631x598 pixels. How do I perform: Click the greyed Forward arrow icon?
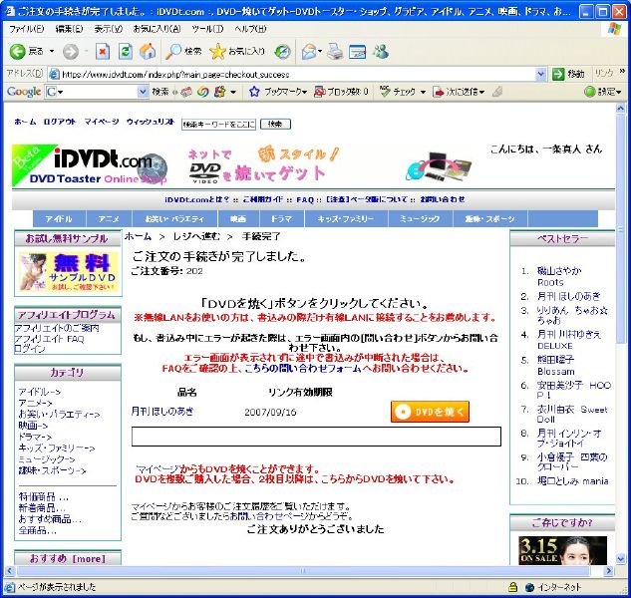tap(71, 52)
